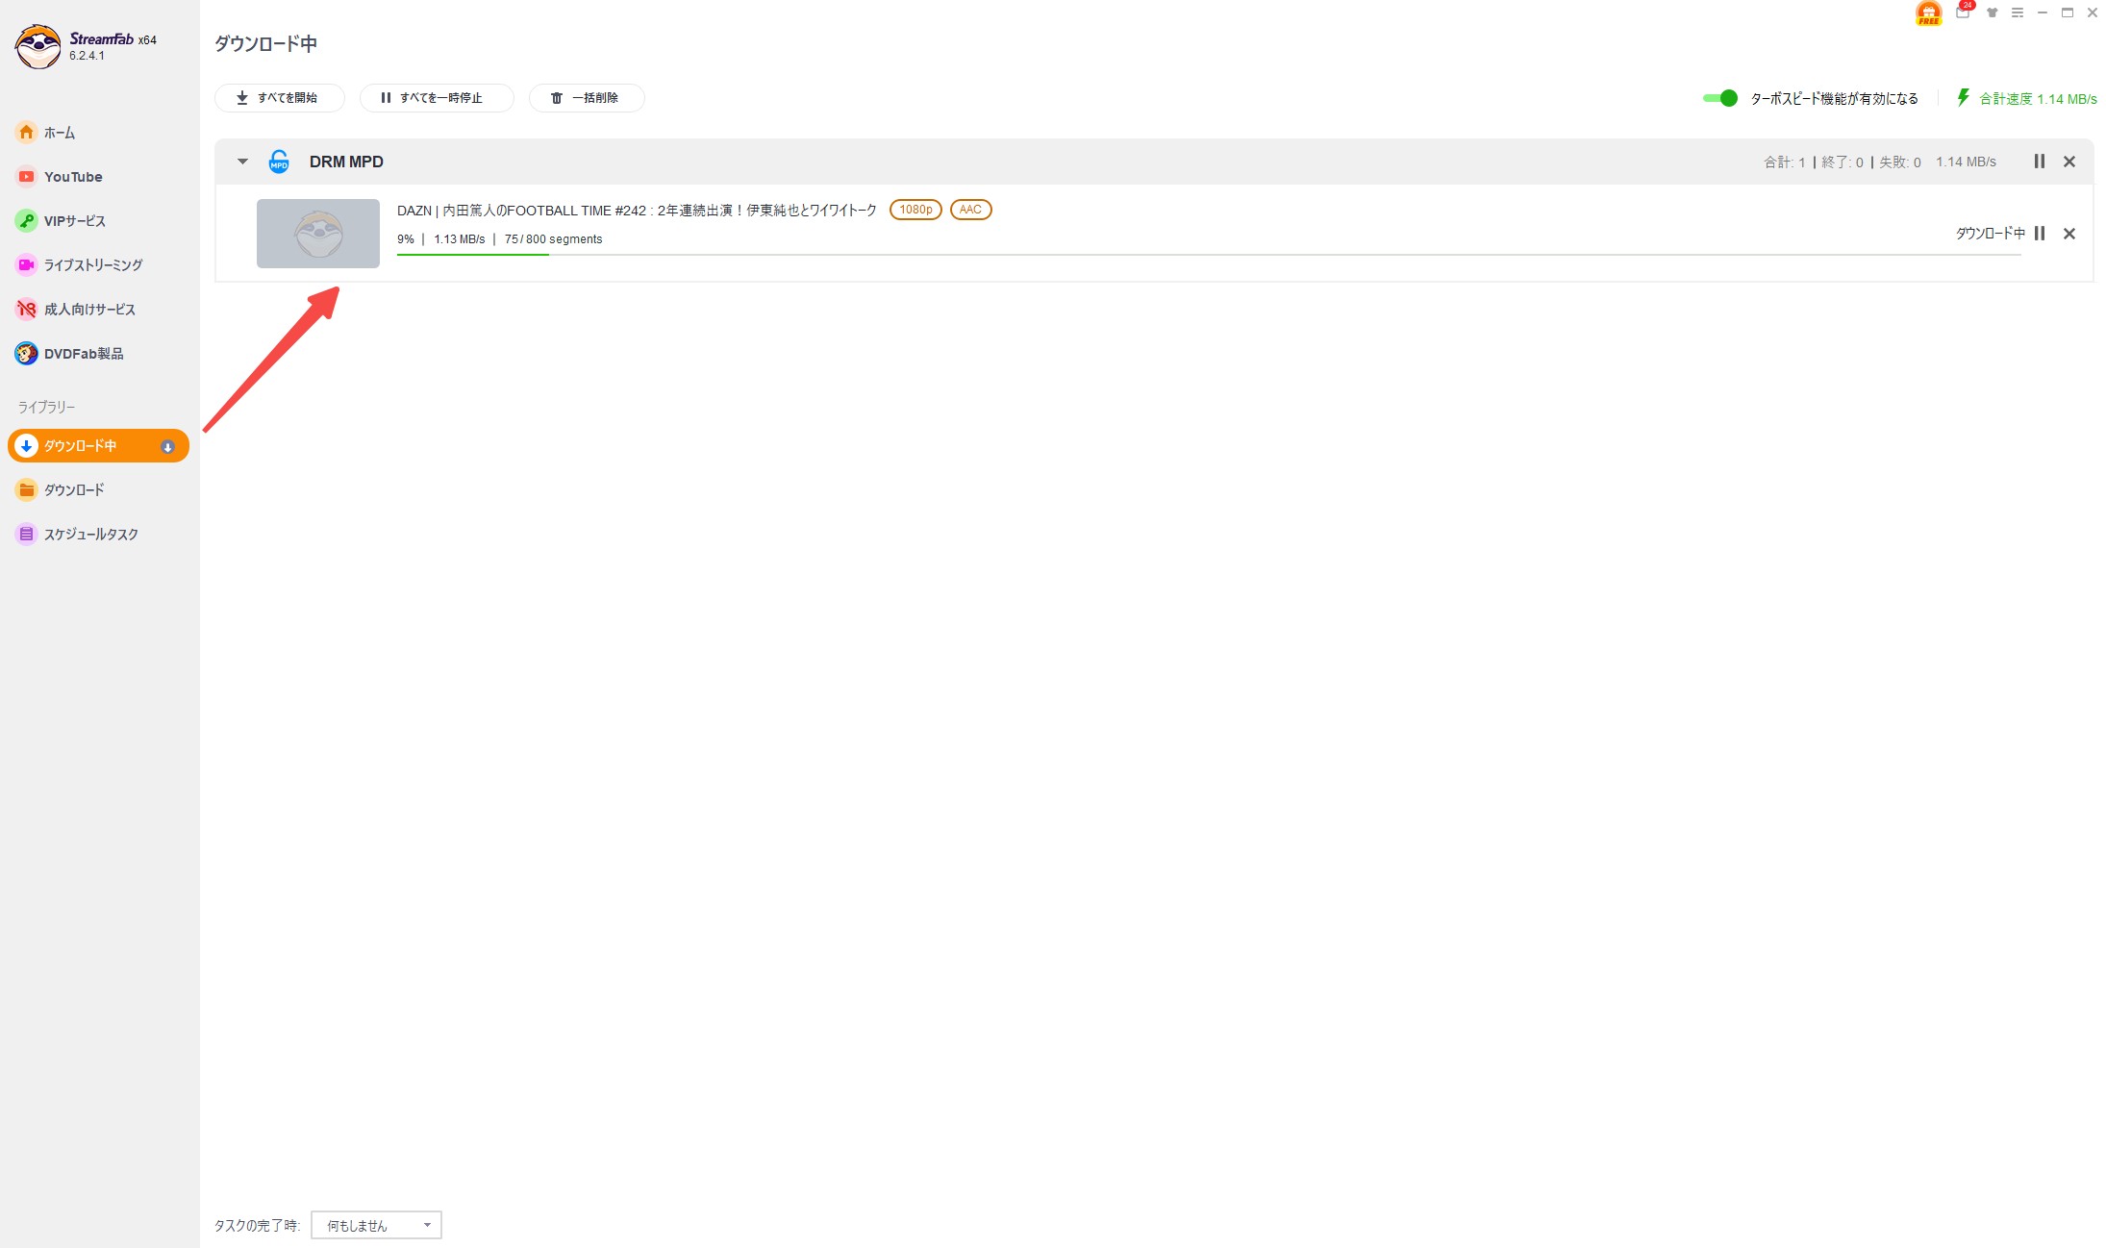The image size is (2106, 1248).
Task: Pause the entire DRM MPD group
Action: 2039,162
